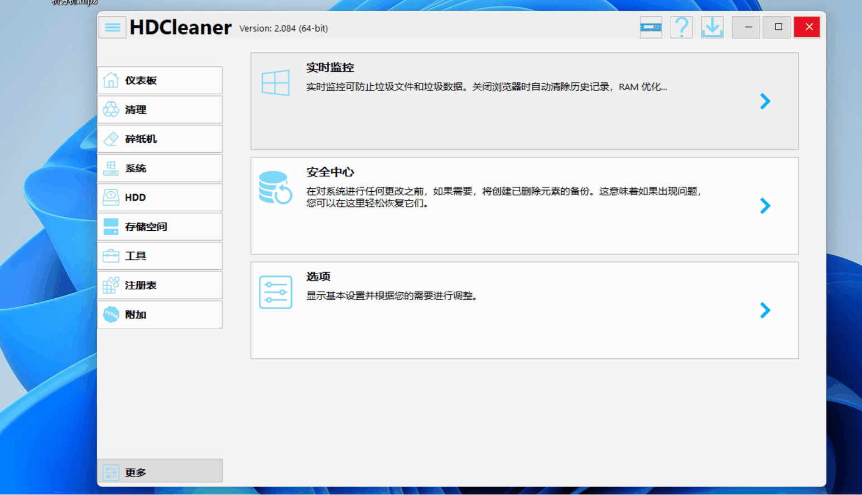This screenshot has height=495, width=862.
Task: Click the backup database icon in 安全中心 panel
Action: coord(275,188)
